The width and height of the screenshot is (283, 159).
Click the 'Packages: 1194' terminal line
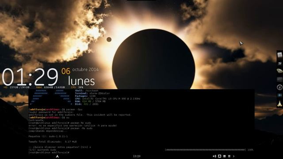(85, 96)
